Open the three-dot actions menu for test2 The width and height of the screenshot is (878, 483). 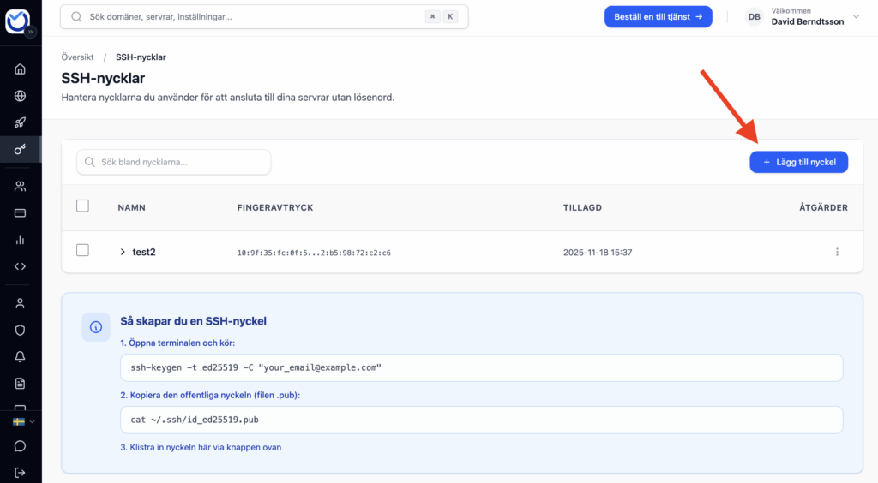click(837, 252)
